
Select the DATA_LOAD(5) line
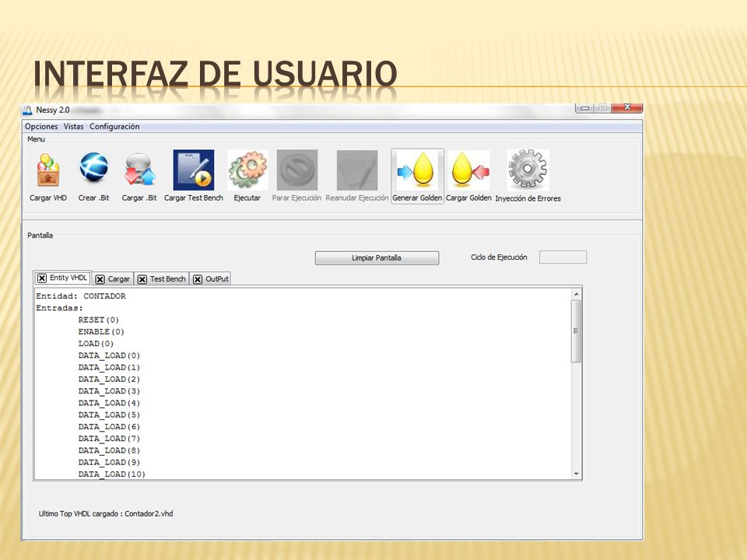[x=109, y=415]
